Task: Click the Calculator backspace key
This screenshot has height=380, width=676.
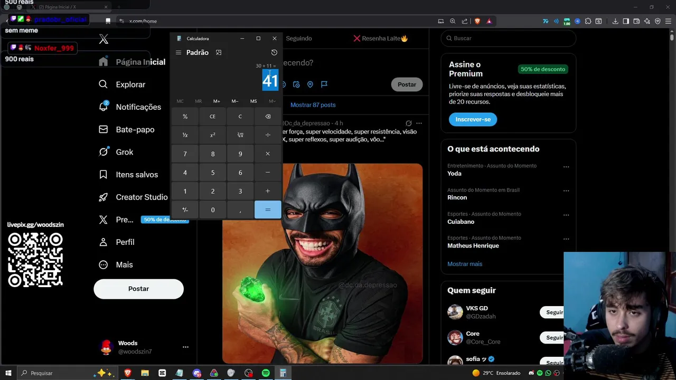Action: pos(268,117)
